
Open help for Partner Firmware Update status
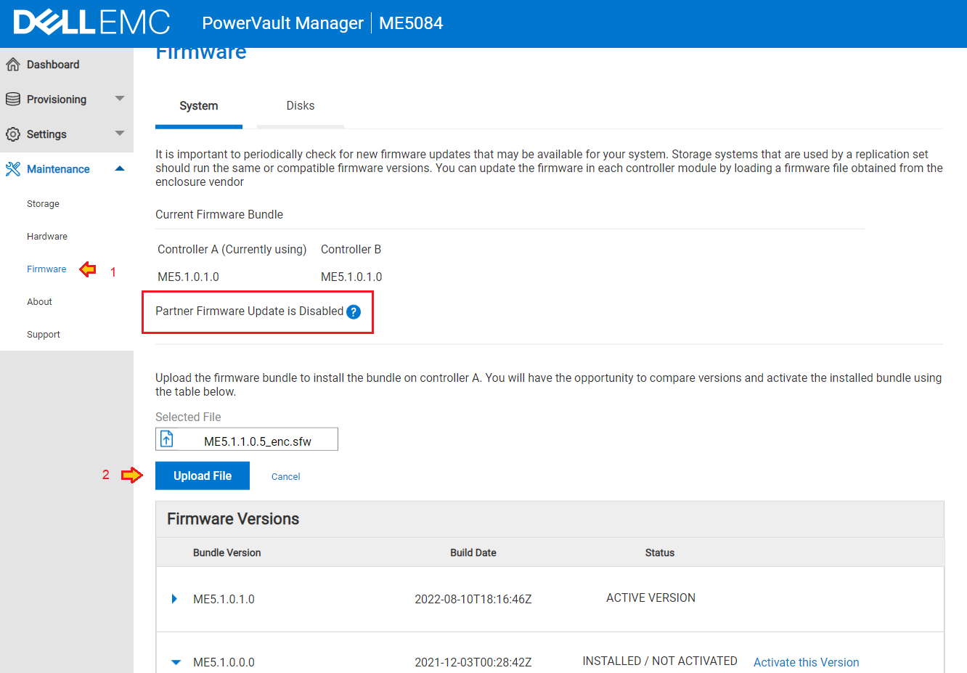[354, 311]
